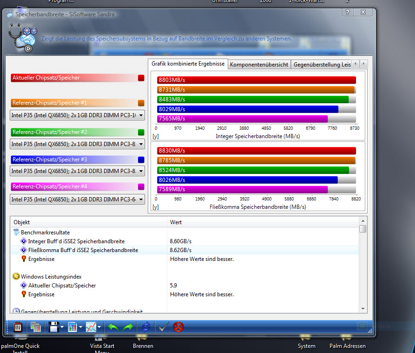Click the results list scrollbar thumb
The image size is (415, 353).
pos(363,229)
